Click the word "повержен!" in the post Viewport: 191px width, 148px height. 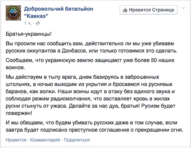(x=19, y=113)
